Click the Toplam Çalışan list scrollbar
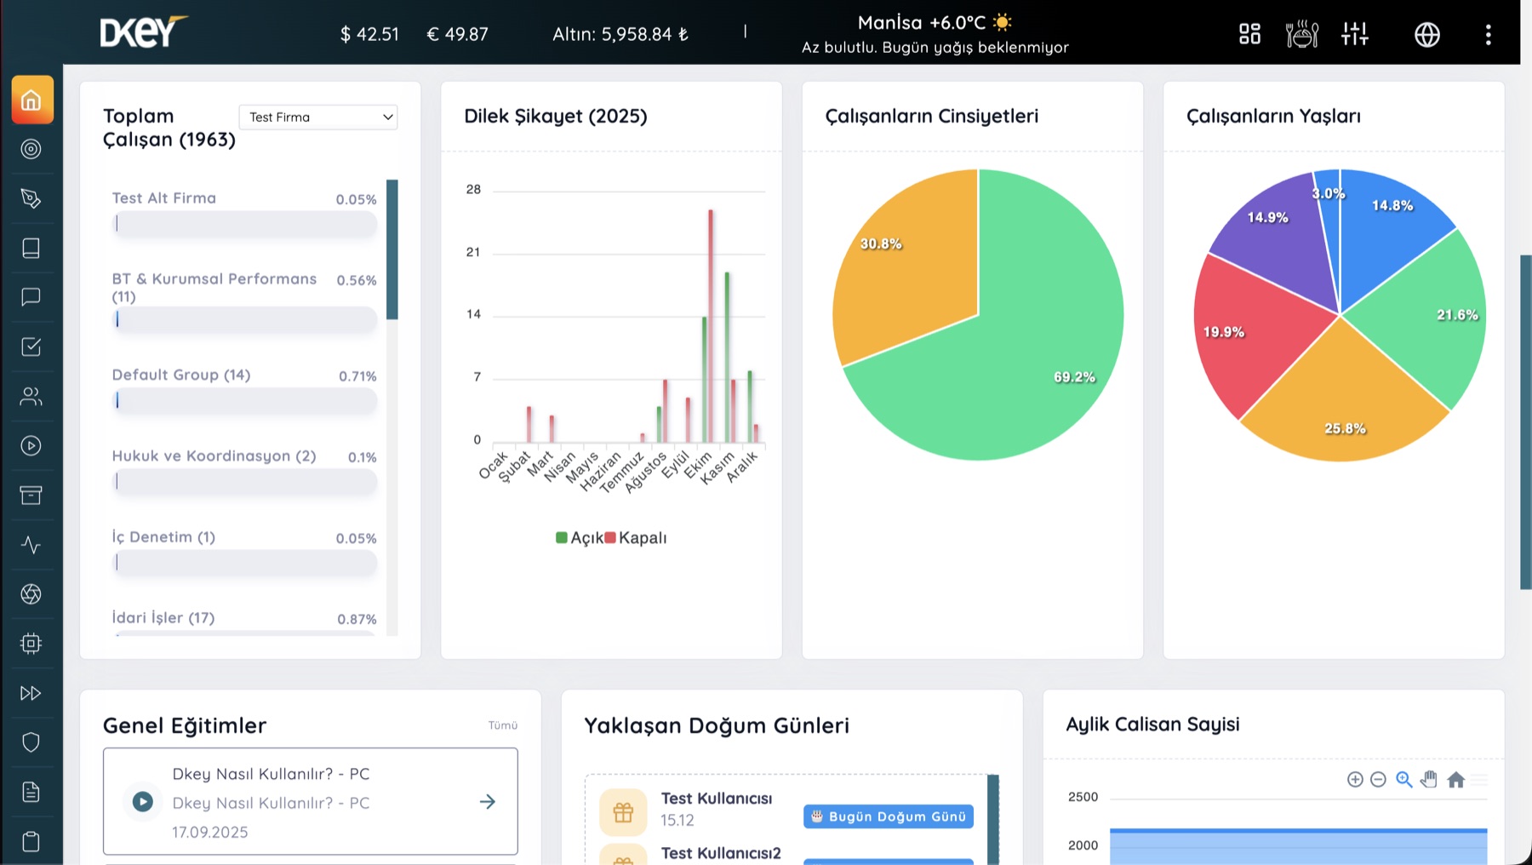 (392, 249)
